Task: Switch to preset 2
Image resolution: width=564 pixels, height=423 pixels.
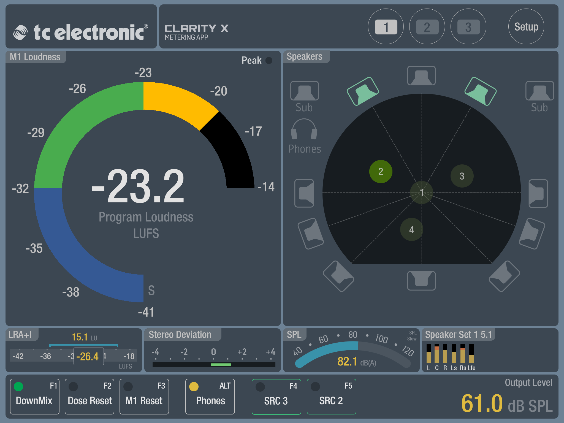Action: (427, 27)
